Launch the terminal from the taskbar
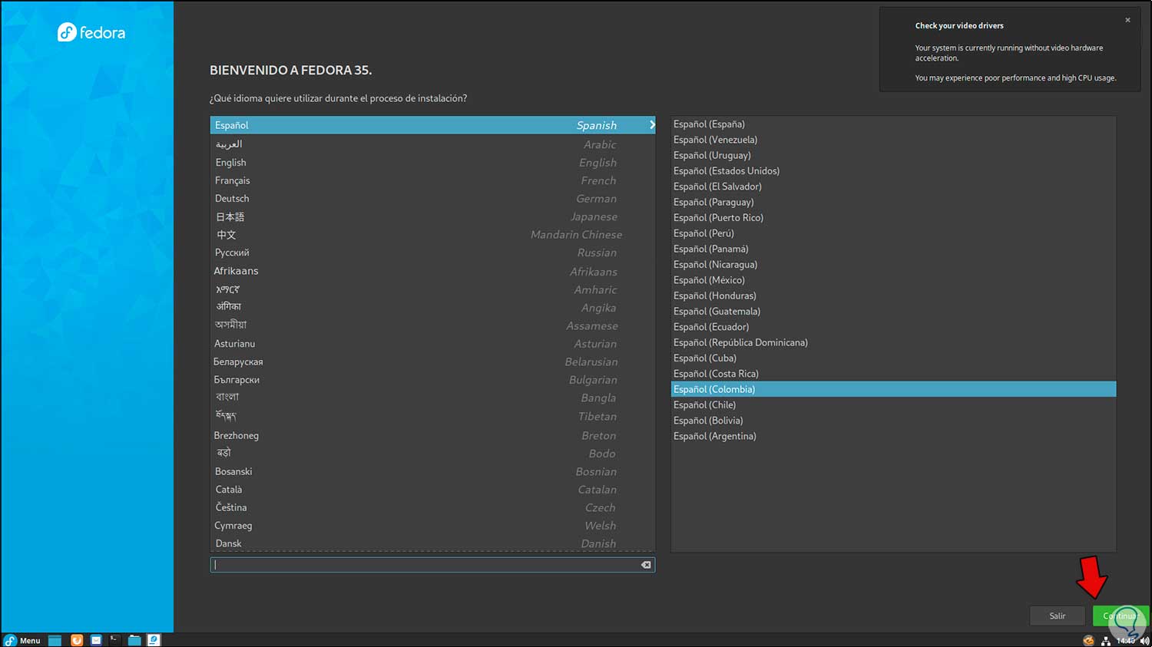Image resolution: width=1152 pixels, height=647 pixels. pyautogui.click(x=114, y=639)
